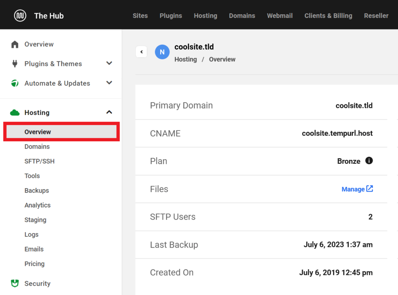Open sidebar Overview at the top

pyautogui.click(x=39, y=44)
